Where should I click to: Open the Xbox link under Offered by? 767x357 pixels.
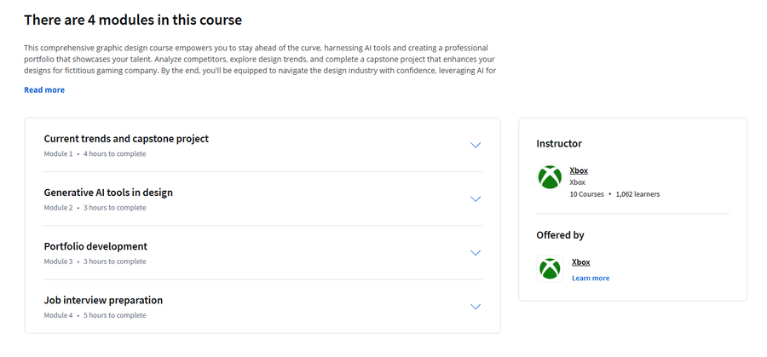pyautogui.click(x=580, y=262)
